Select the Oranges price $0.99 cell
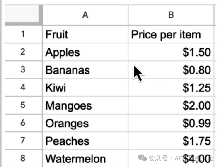220x167 pixels. coord(171,123)
